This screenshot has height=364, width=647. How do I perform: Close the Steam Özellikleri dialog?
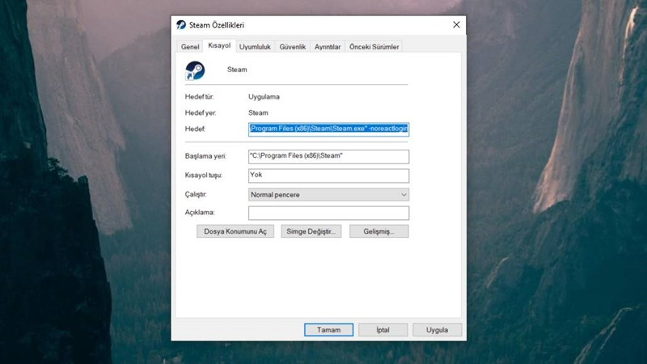point(456,25)
